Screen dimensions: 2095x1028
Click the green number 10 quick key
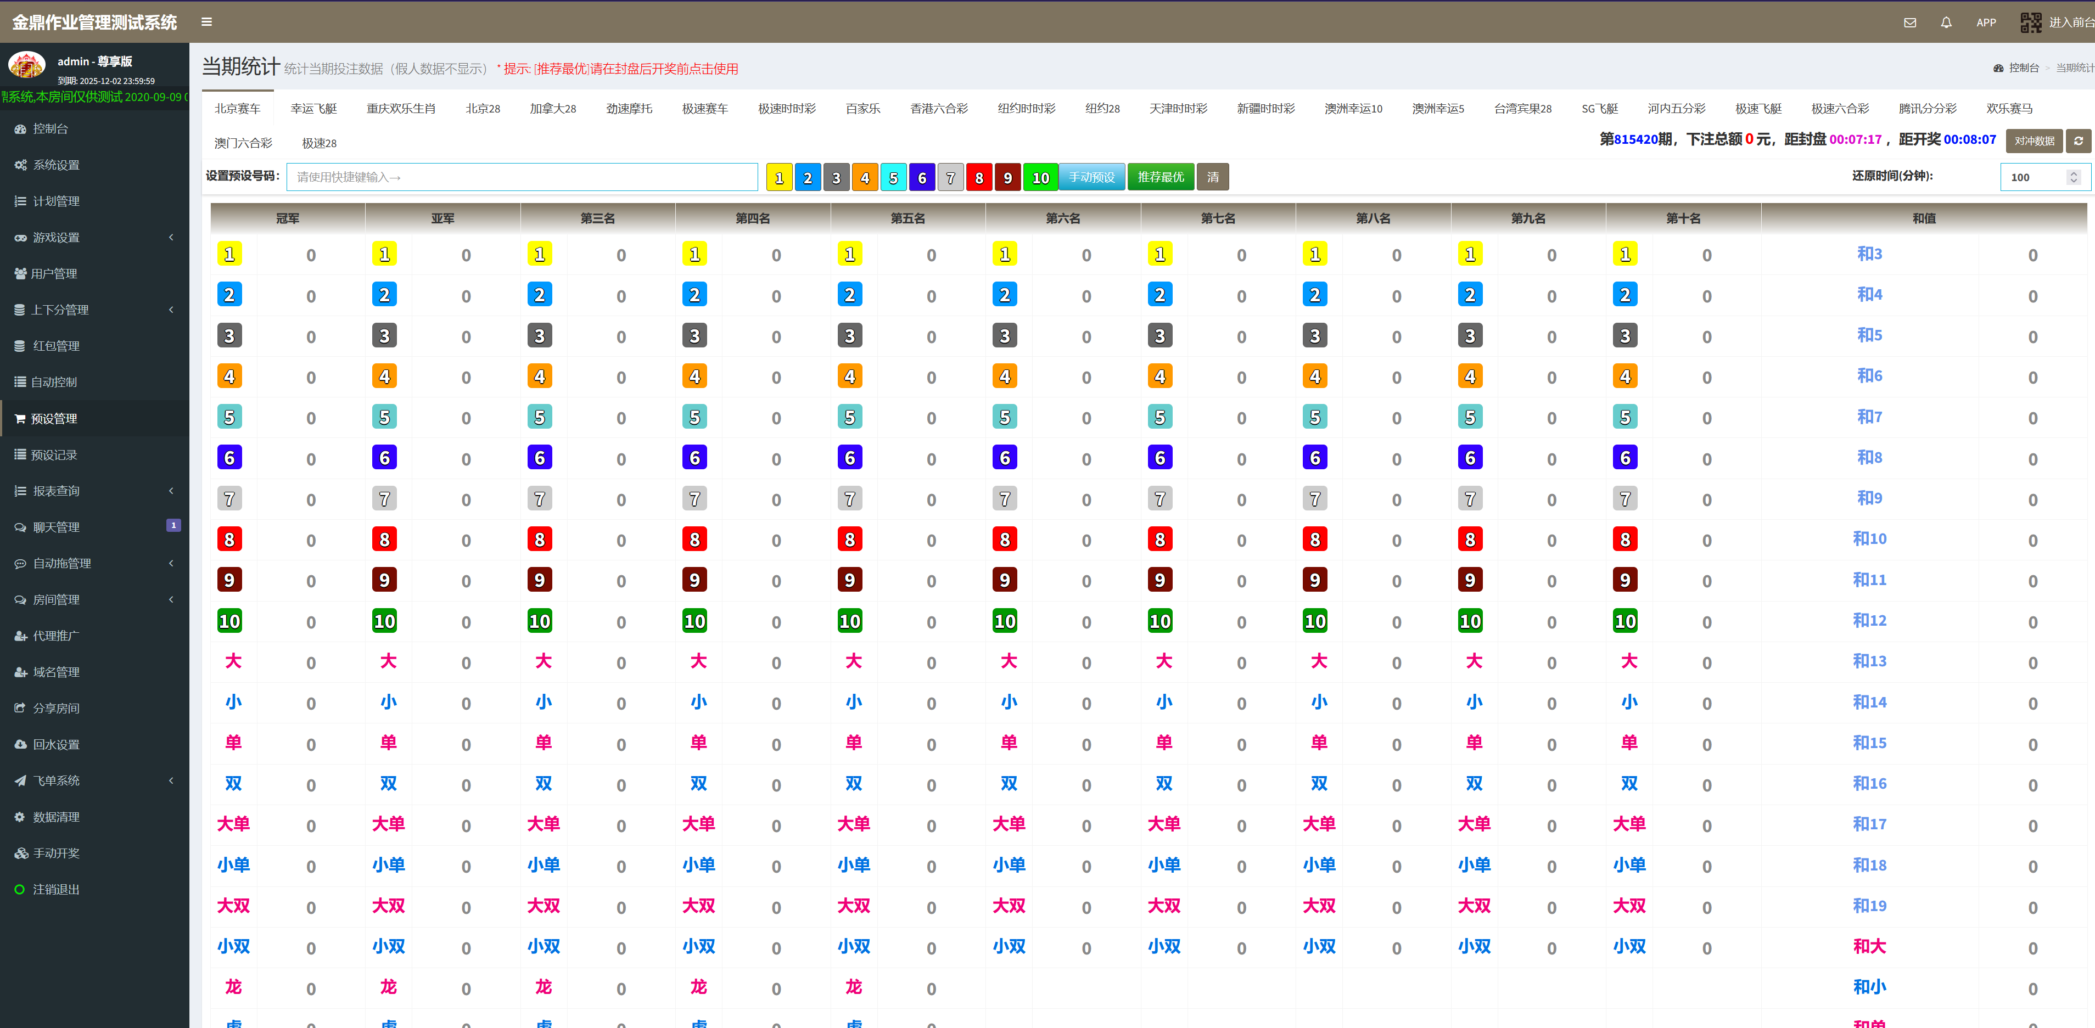click(1041, 177)
